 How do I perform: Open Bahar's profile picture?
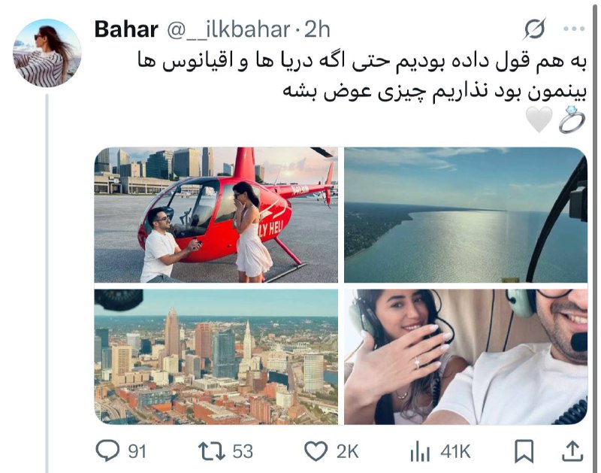click(x=47, y=53)
